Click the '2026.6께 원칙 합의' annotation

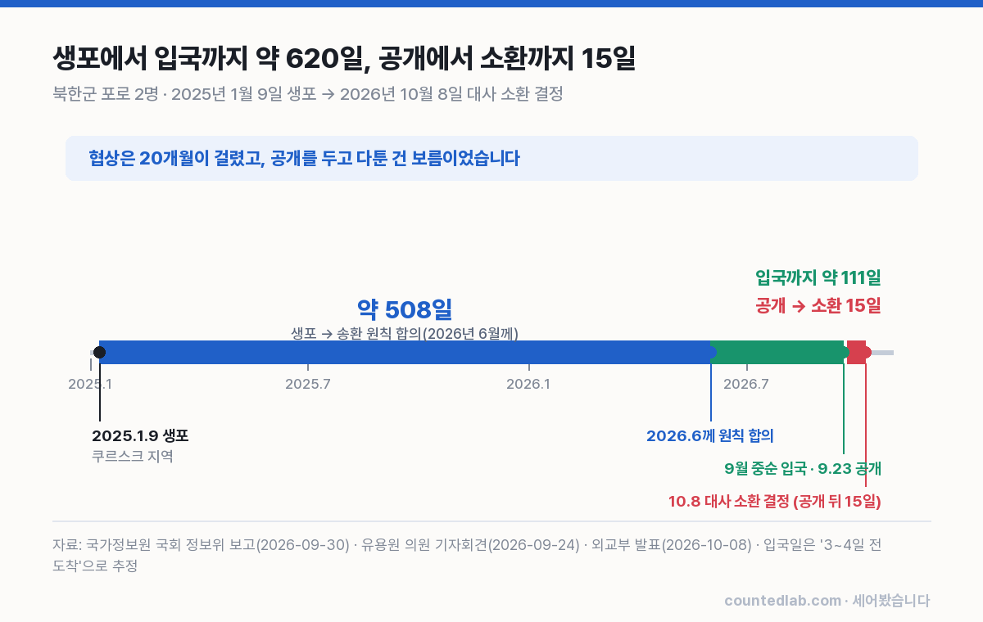click(710, 435)
